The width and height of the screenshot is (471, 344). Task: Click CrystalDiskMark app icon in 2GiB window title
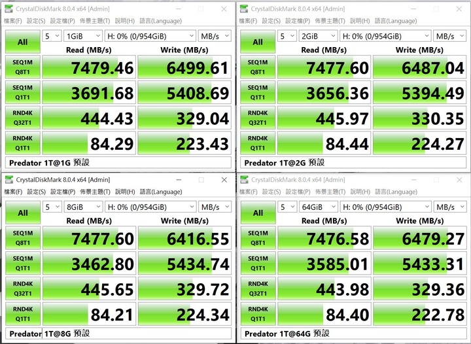click(244, 9)
